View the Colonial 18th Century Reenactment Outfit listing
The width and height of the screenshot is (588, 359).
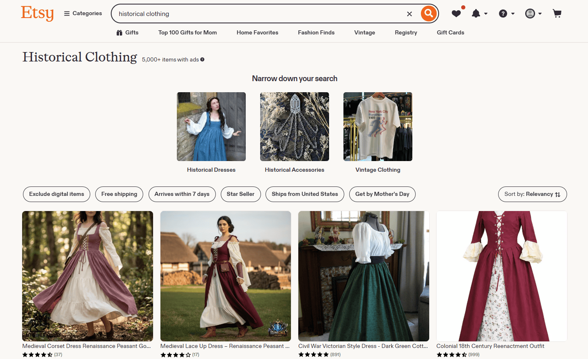coord(501,276)
